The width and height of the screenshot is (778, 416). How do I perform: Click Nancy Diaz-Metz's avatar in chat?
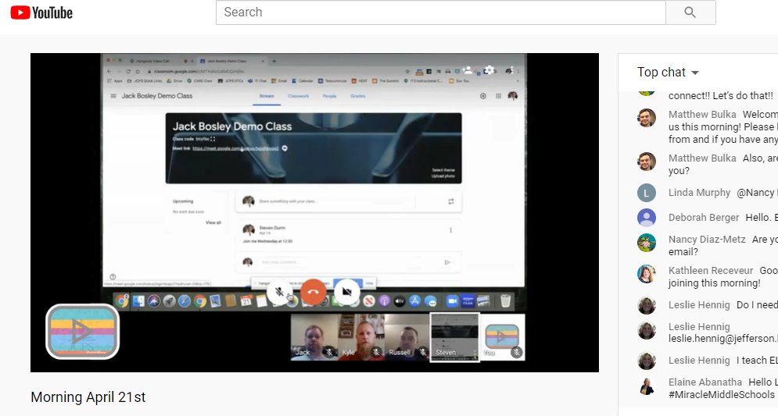(x=647, y=243)
